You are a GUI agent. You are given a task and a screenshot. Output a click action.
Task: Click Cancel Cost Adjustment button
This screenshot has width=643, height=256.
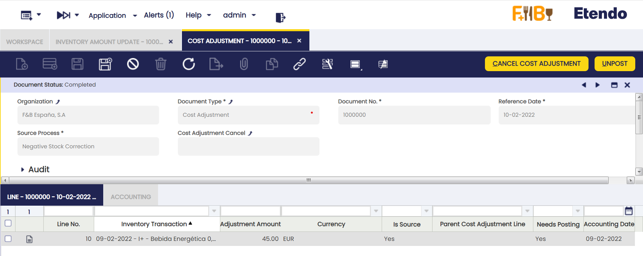point(536,64)
